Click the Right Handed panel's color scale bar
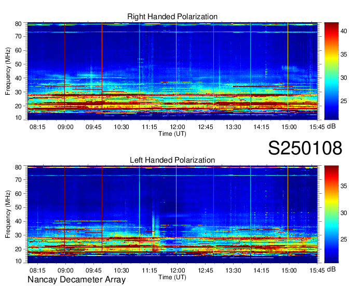 pyautogui.click(x=331, y=71)
